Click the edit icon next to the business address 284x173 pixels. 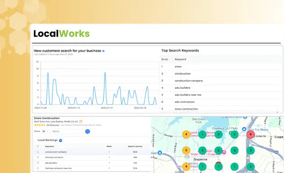(x=81, y=121)
